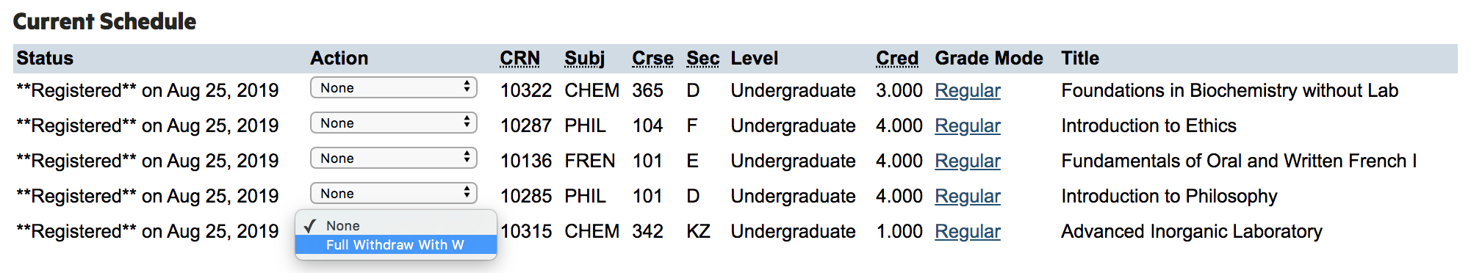Click the stepper arrows on the CHEM 365 dropdown
The height and width of the screenshot is (273, 1471).
pyautogui.click(x=467, y=87)
